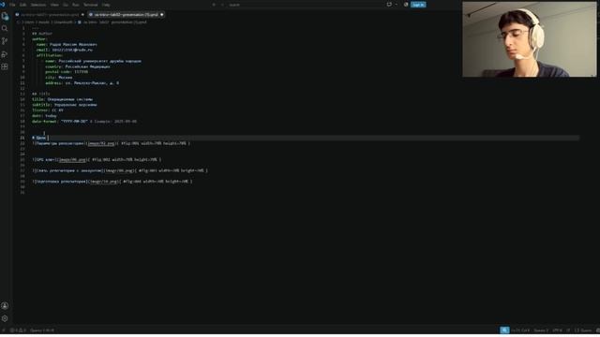600x337 pixels.
Task: Click the 'address:' line in the editor
Action: pos(82,83)
